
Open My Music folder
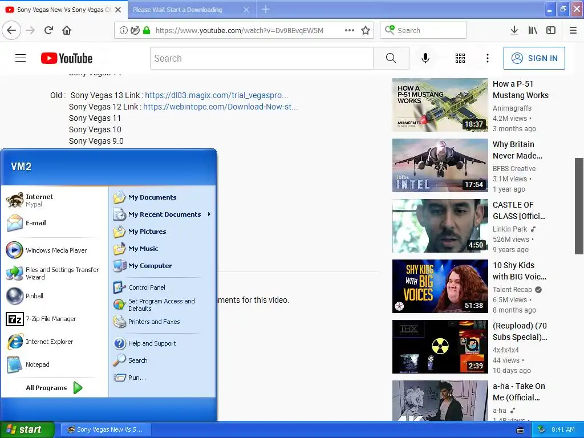coord(163,249)
